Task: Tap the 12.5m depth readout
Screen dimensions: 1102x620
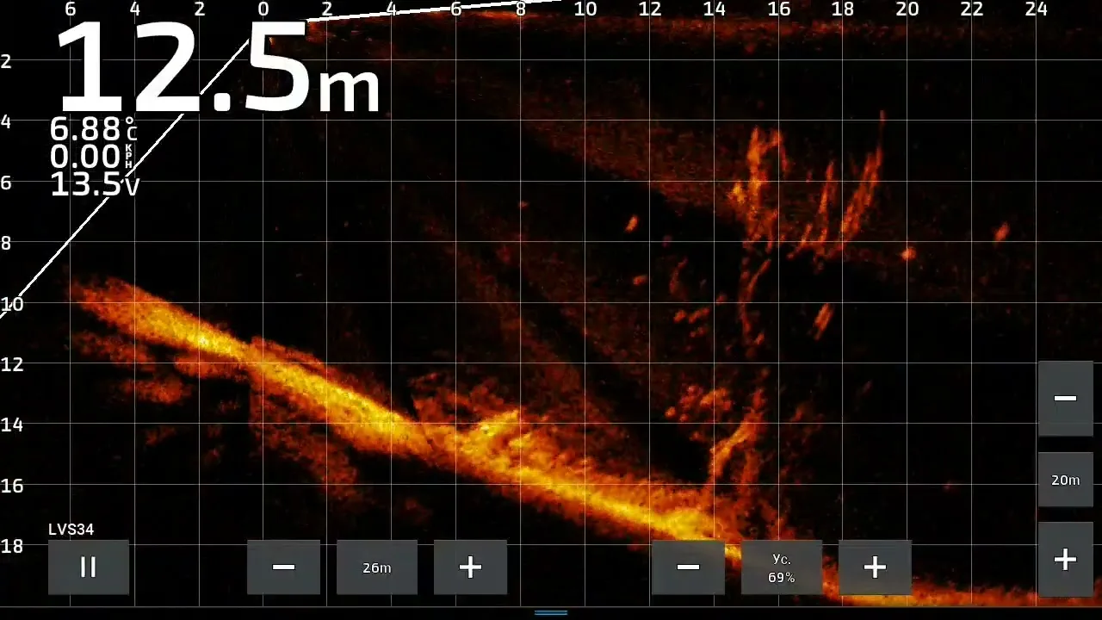Action: (x=215, y=69)
